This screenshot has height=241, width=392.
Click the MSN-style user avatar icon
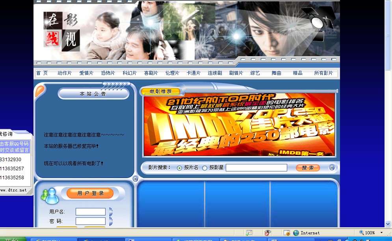coord(50,196)
